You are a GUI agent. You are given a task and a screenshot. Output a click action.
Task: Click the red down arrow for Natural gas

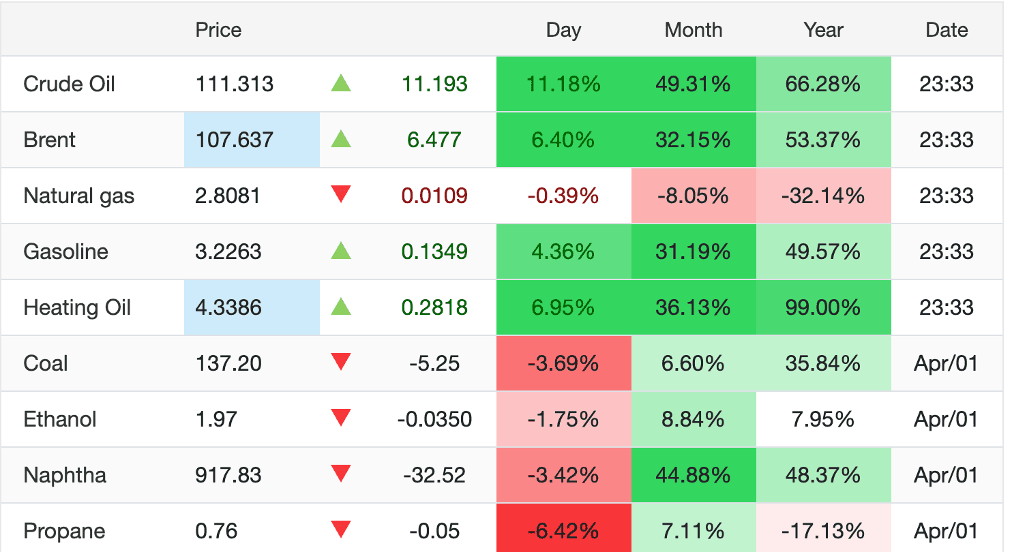pyautogui.click(x=341, y=195)
